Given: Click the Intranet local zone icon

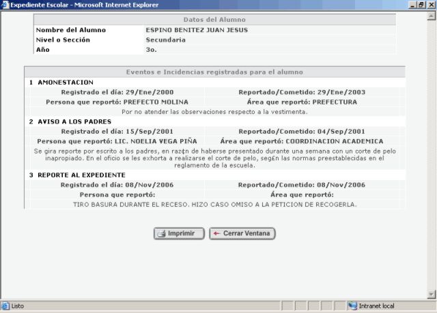Looking at the screenshot, I should [x=352, y=306].
